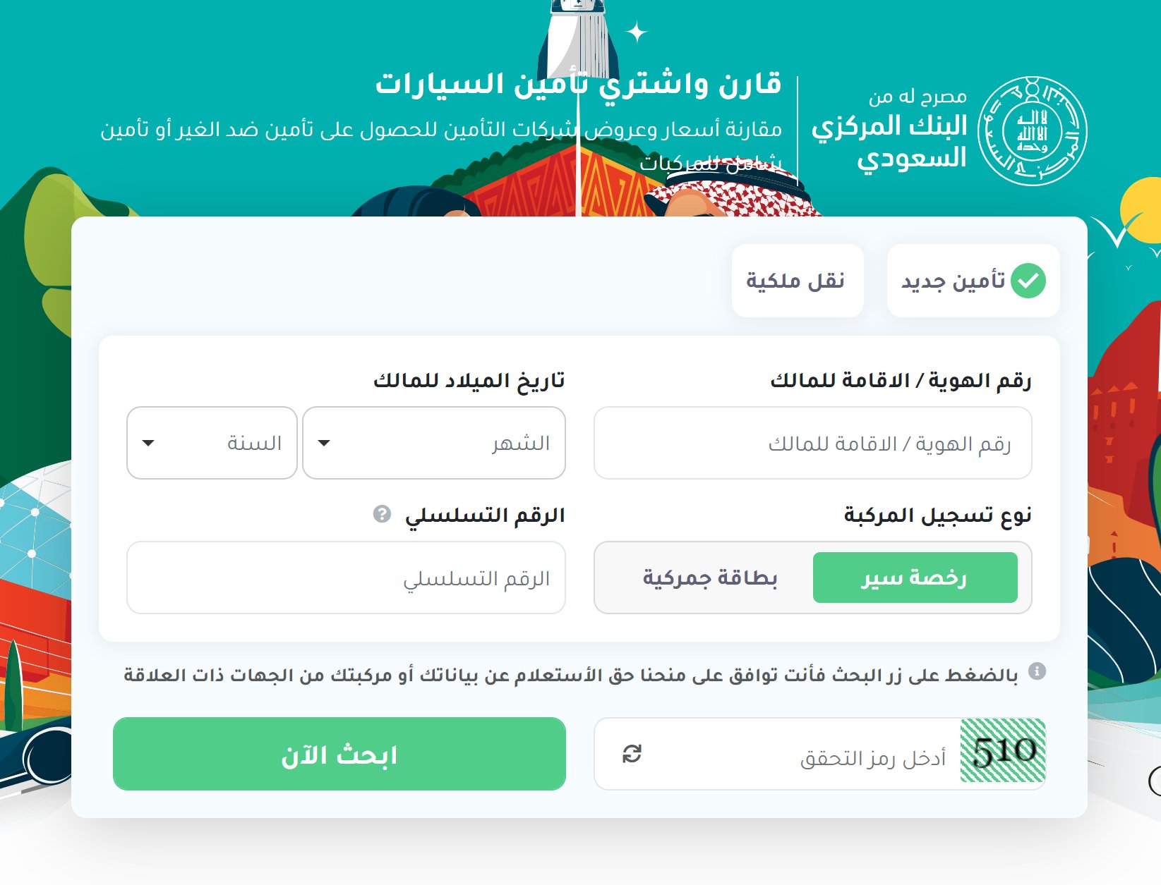
Task: Switch to the تأمين جديد tab
Action: point(973,281)
